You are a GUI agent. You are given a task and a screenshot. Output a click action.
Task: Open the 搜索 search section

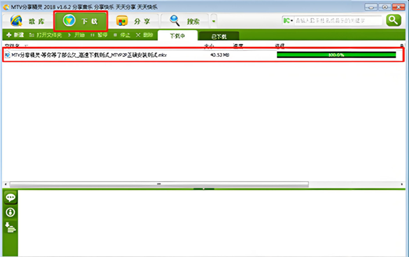point(184,21)
